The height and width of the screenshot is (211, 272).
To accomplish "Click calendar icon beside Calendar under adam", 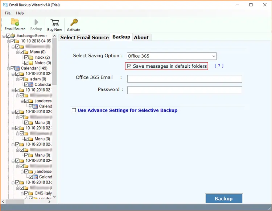I will (31, 85).
